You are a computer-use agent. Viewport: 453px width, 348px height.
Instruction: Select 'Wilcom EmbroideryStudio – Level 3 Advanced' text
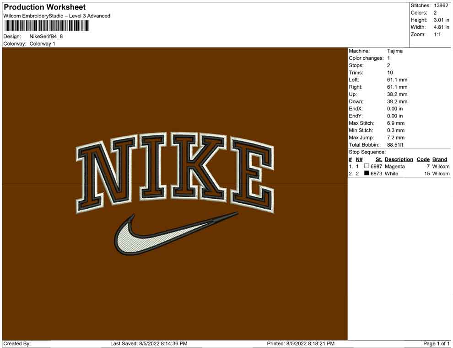coord(57,16)
